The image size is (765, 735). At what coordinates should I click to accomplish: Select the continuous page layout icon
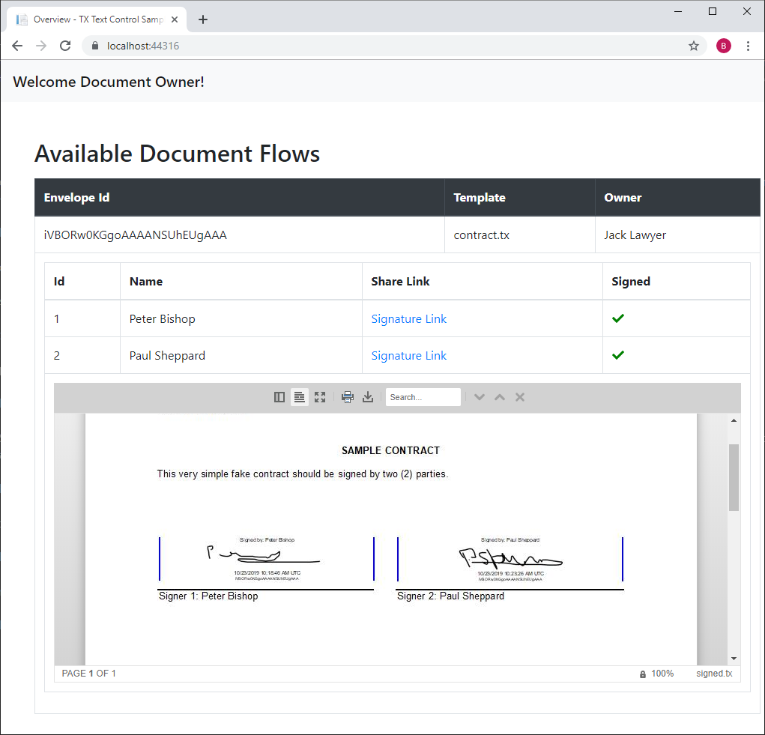300,397
